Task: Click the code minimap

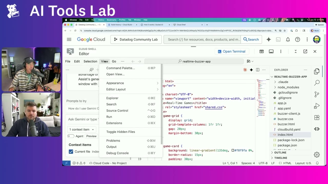Action: (x=261, y=98)
